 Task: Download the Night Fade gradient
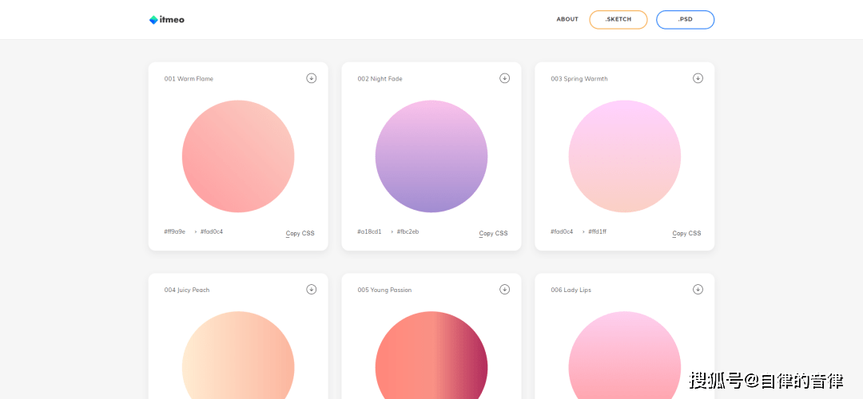pyautogui.click(x=505, y=78)
